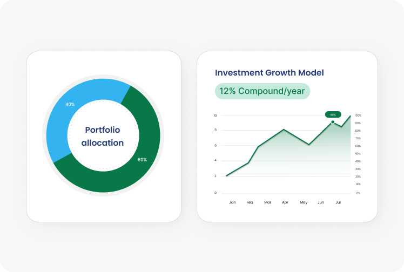Select the Feb month label
The image size is (404, 272).
250,202
